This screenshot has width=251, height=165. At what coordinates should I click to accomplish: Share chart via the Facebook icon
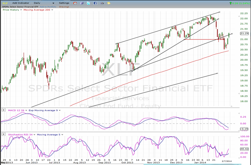pyautogui.click(x=95, y=3)
